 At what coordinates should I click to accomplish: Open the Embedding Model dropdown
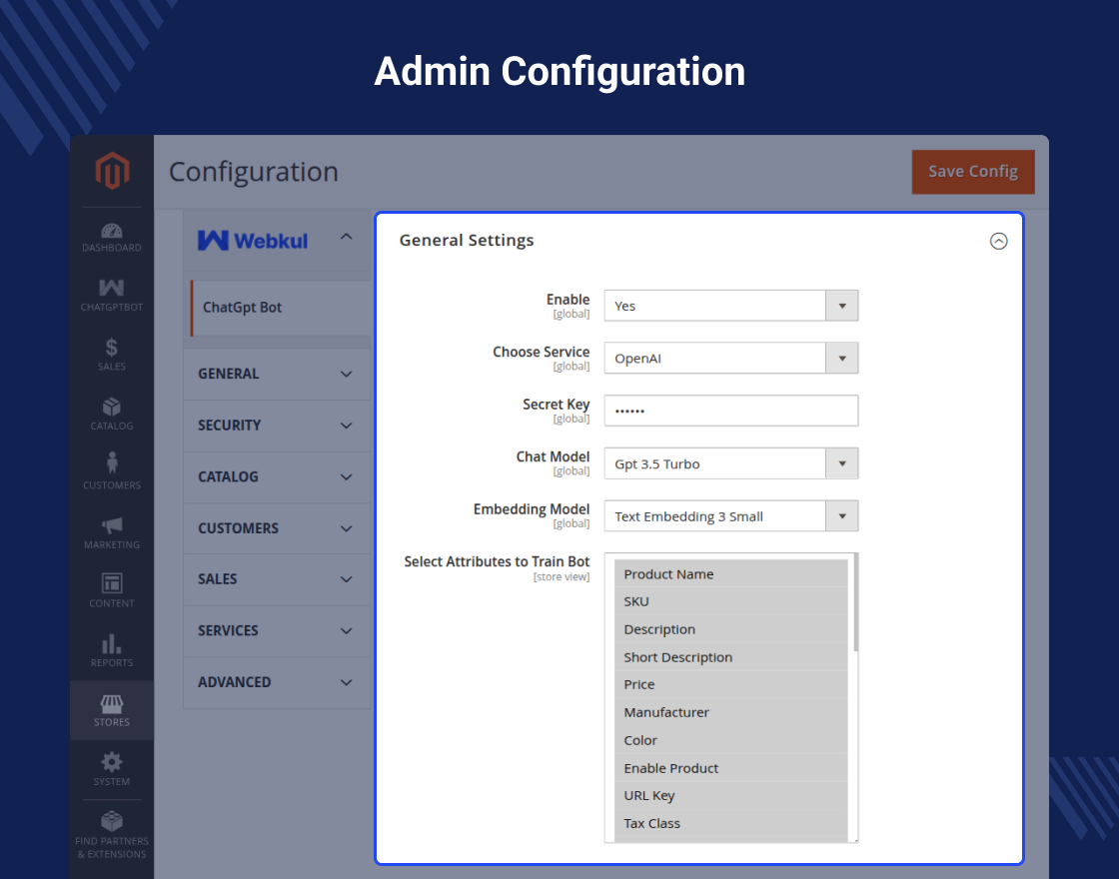[x=730, y=515]
